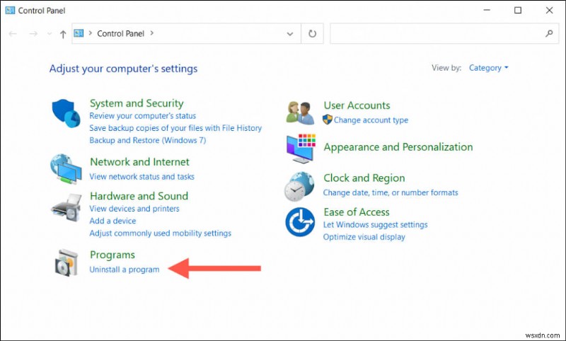Click the Appearance and Personalization monitor icon

[x=301, y=148]
